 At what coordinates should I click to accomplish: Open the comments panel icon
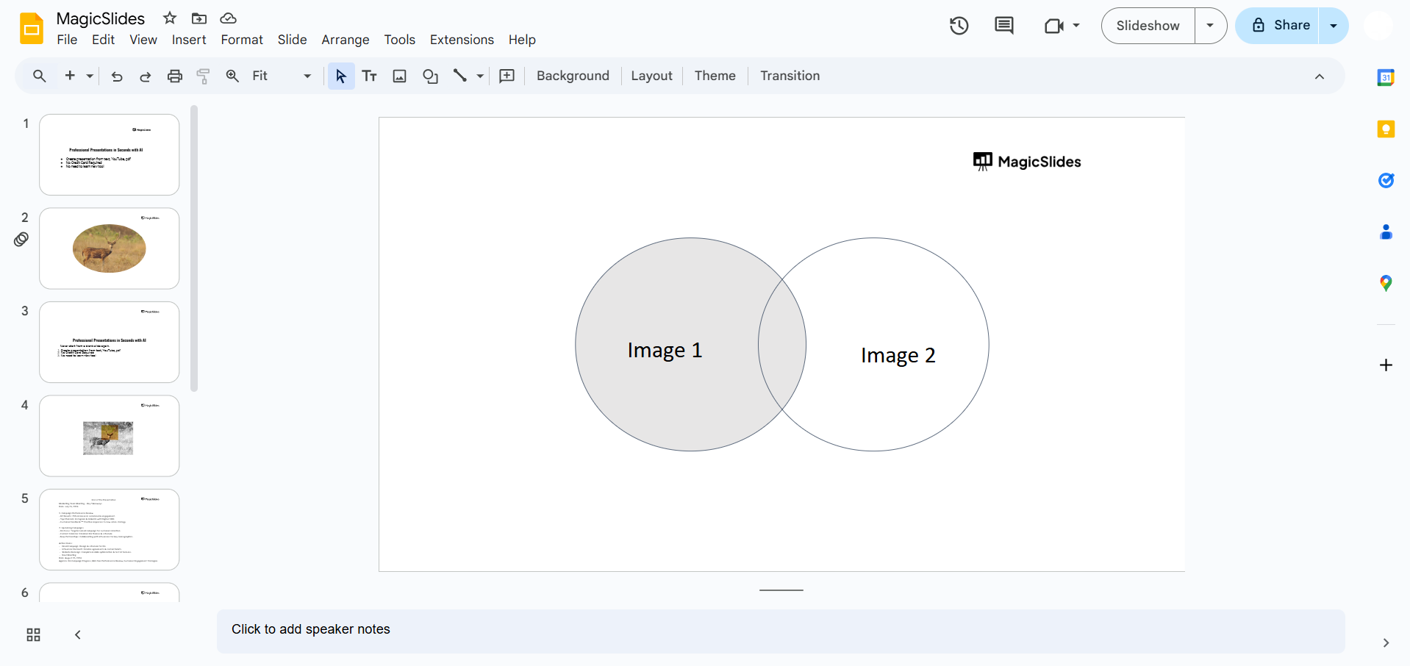point(1003,26)
